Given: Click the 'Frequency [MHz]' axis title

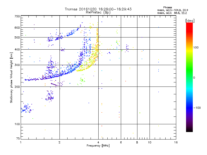Looking at the screenshot, I should 98,146.
